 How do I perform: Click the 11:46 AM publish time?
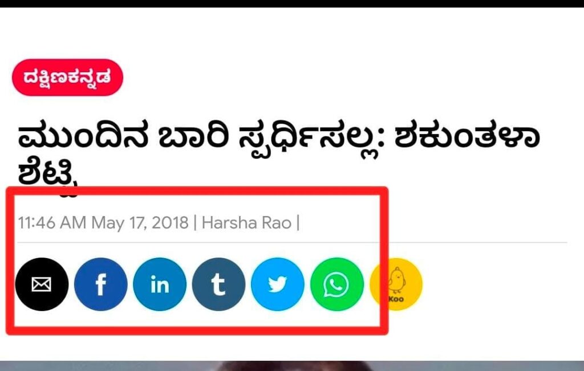[52, 223]
